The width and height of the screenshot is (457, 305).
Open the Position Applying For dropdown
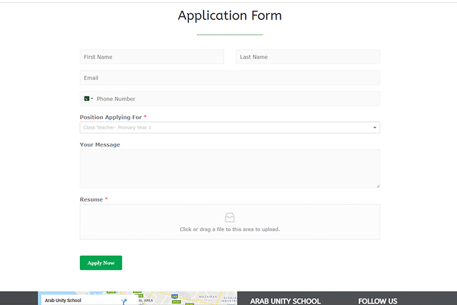[230, 127]
